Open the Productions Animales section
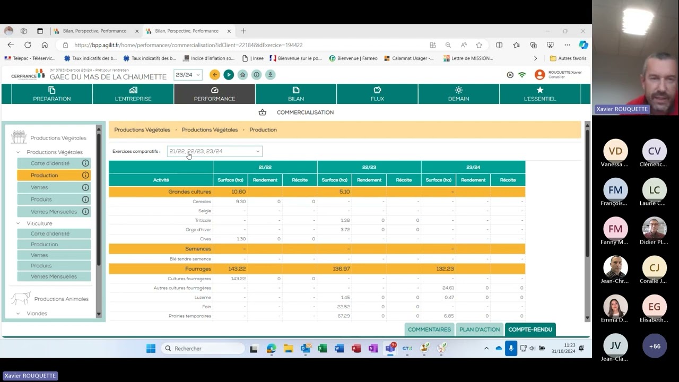 [61, 299]
